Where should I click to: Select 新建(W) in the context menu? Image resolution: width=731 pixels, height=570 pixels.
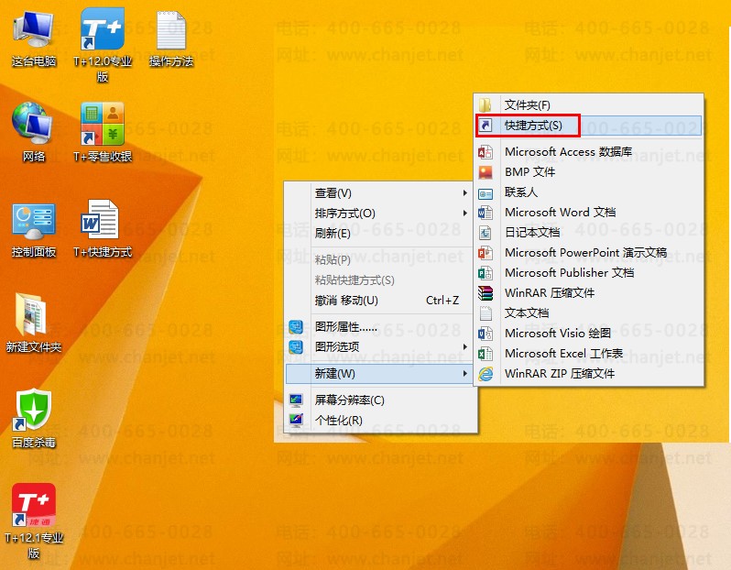(381, 374)
